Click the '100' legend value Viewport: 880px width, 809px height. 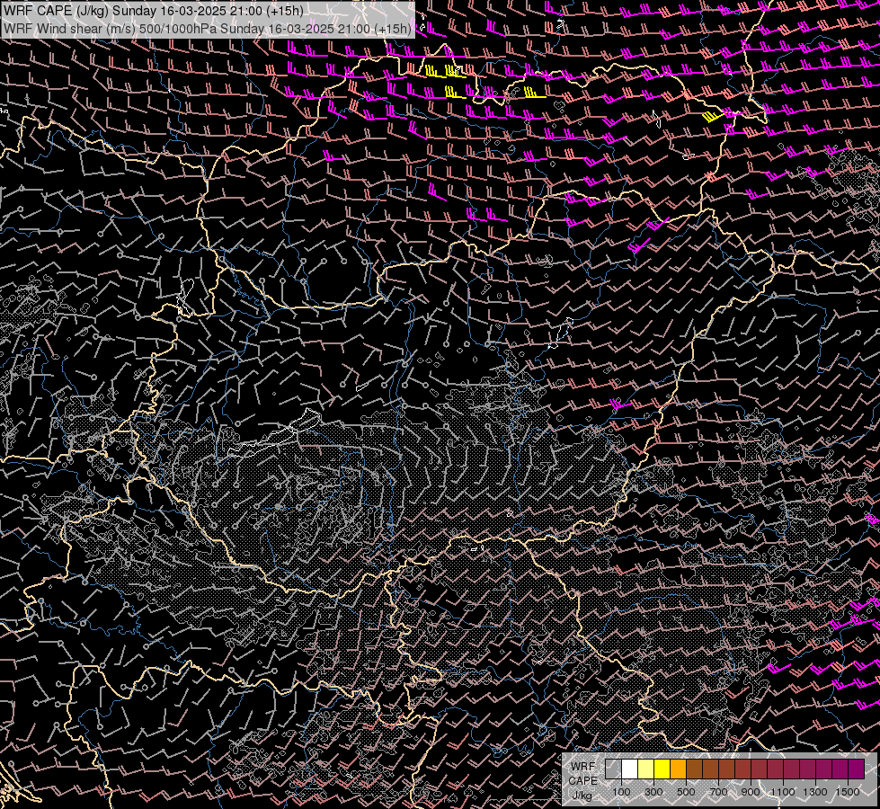tap(621, 792)
